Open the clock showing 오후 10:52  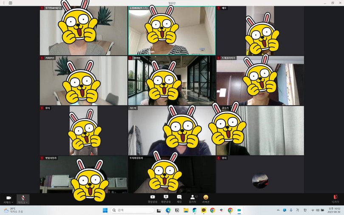[x=334, y=210]
